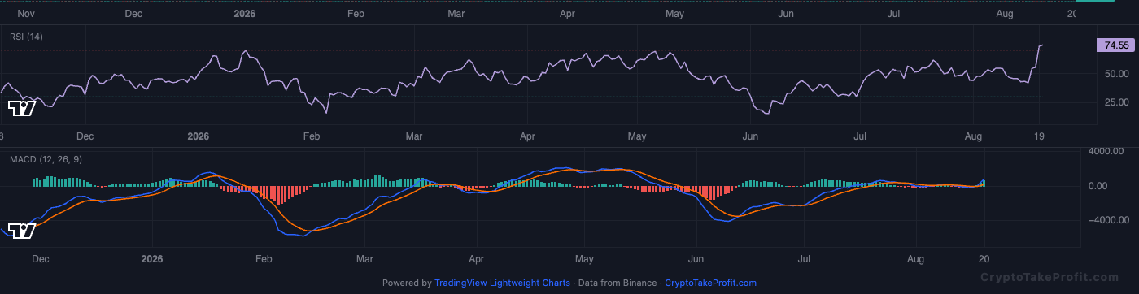
Task: Click the Jul label on MACD time axis
Action: pyautogui.click(x=803, y=259)
